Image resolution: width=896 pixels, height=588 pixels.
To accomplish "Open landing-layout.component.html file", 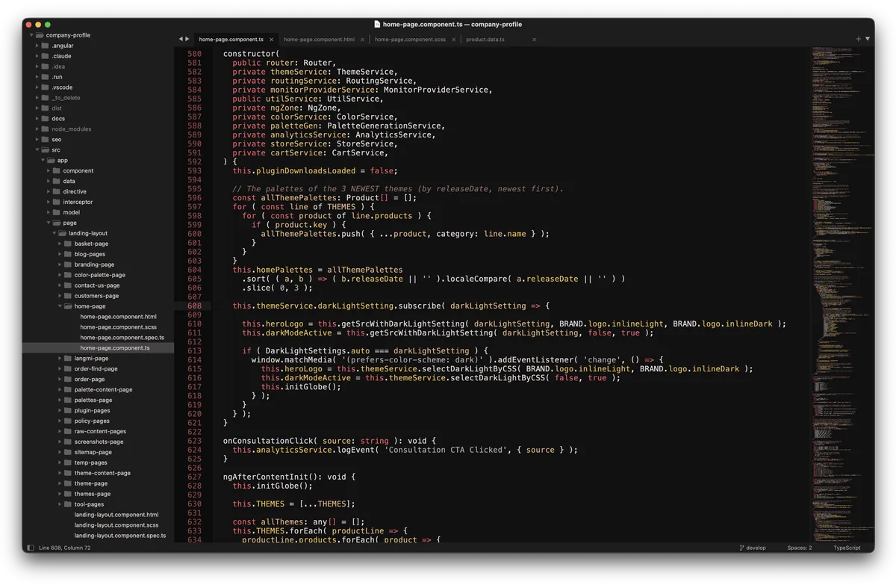I will tap(116, 515).
